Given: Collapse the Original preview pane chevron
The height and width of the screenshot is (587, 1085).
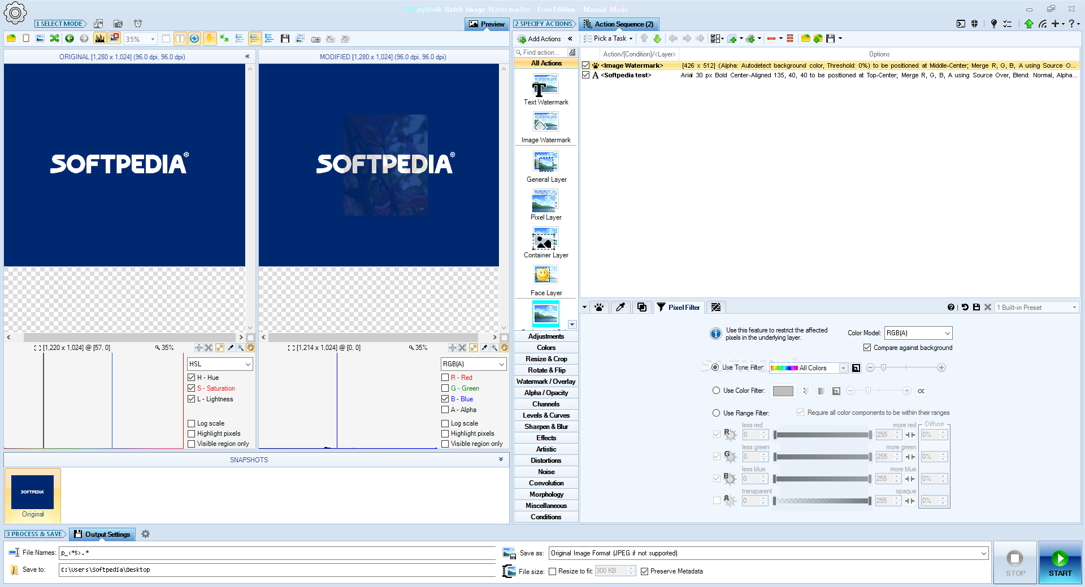Looking at the screenshot, I should pos(247,56).
